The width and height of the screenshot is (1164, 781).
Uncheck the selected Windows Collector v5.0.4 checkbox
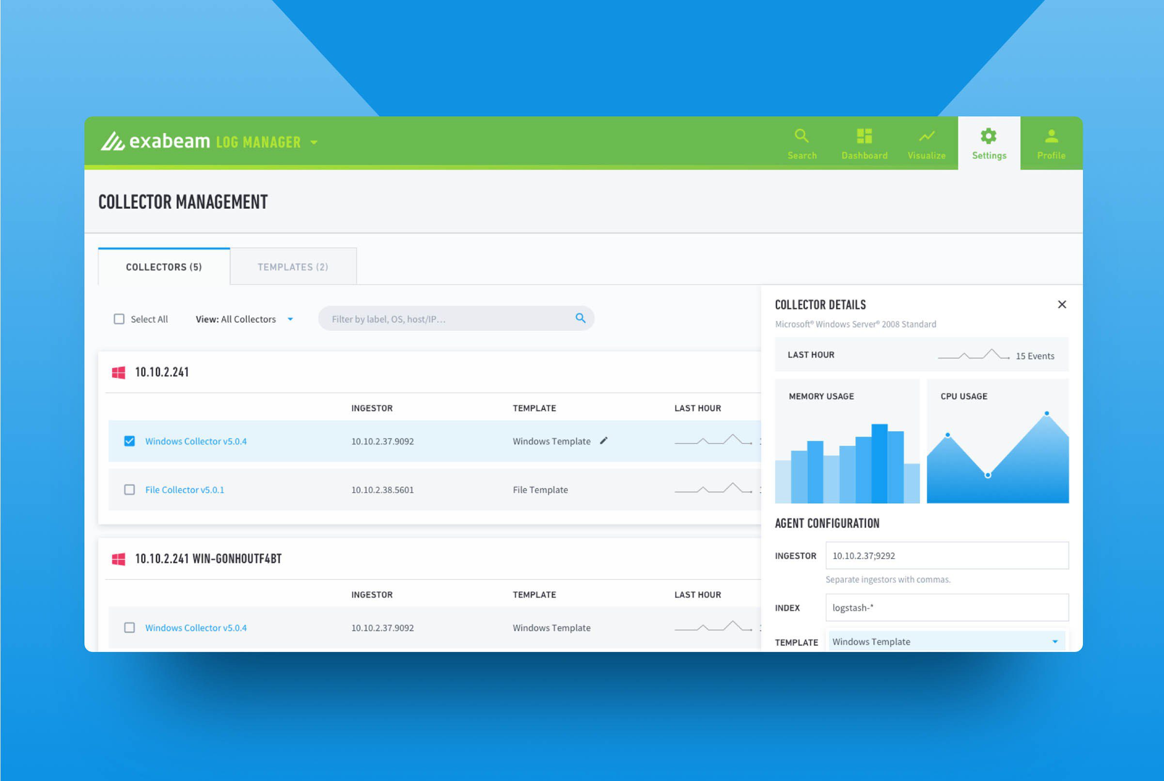coord(129,441)
